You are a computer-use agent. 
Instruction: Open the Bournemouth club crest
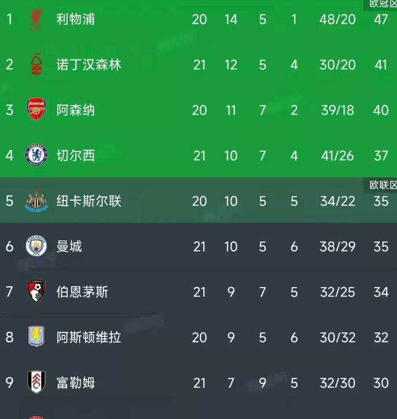click(36, 291)
